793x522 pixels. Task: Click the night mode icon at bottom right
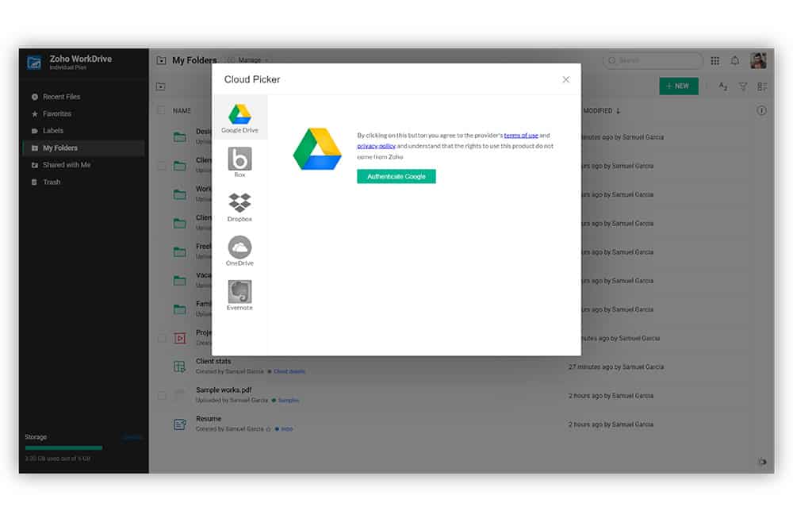pyautogui.click(x=761, y=462)
